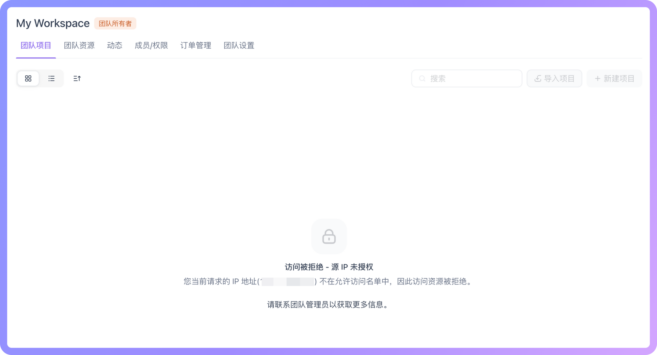Open the 团队项目 tab
Viewport: 657px width, 355px height.
click(36, 46)
